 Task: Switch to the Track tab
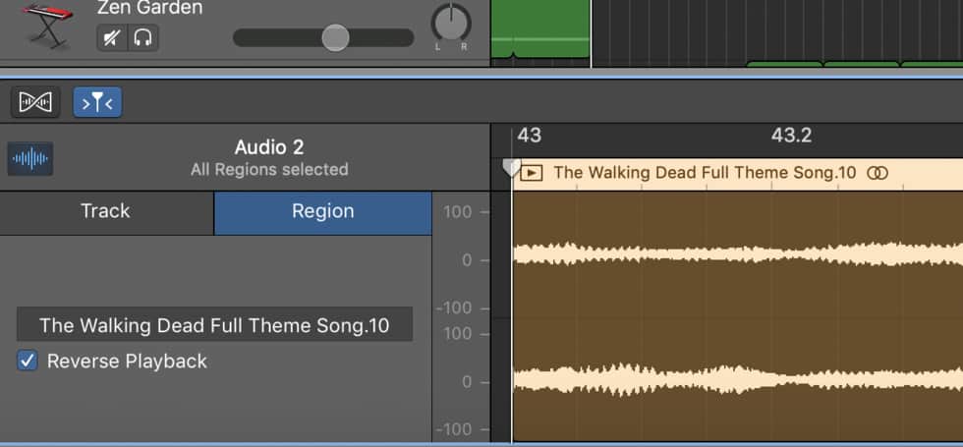[107, 212]
